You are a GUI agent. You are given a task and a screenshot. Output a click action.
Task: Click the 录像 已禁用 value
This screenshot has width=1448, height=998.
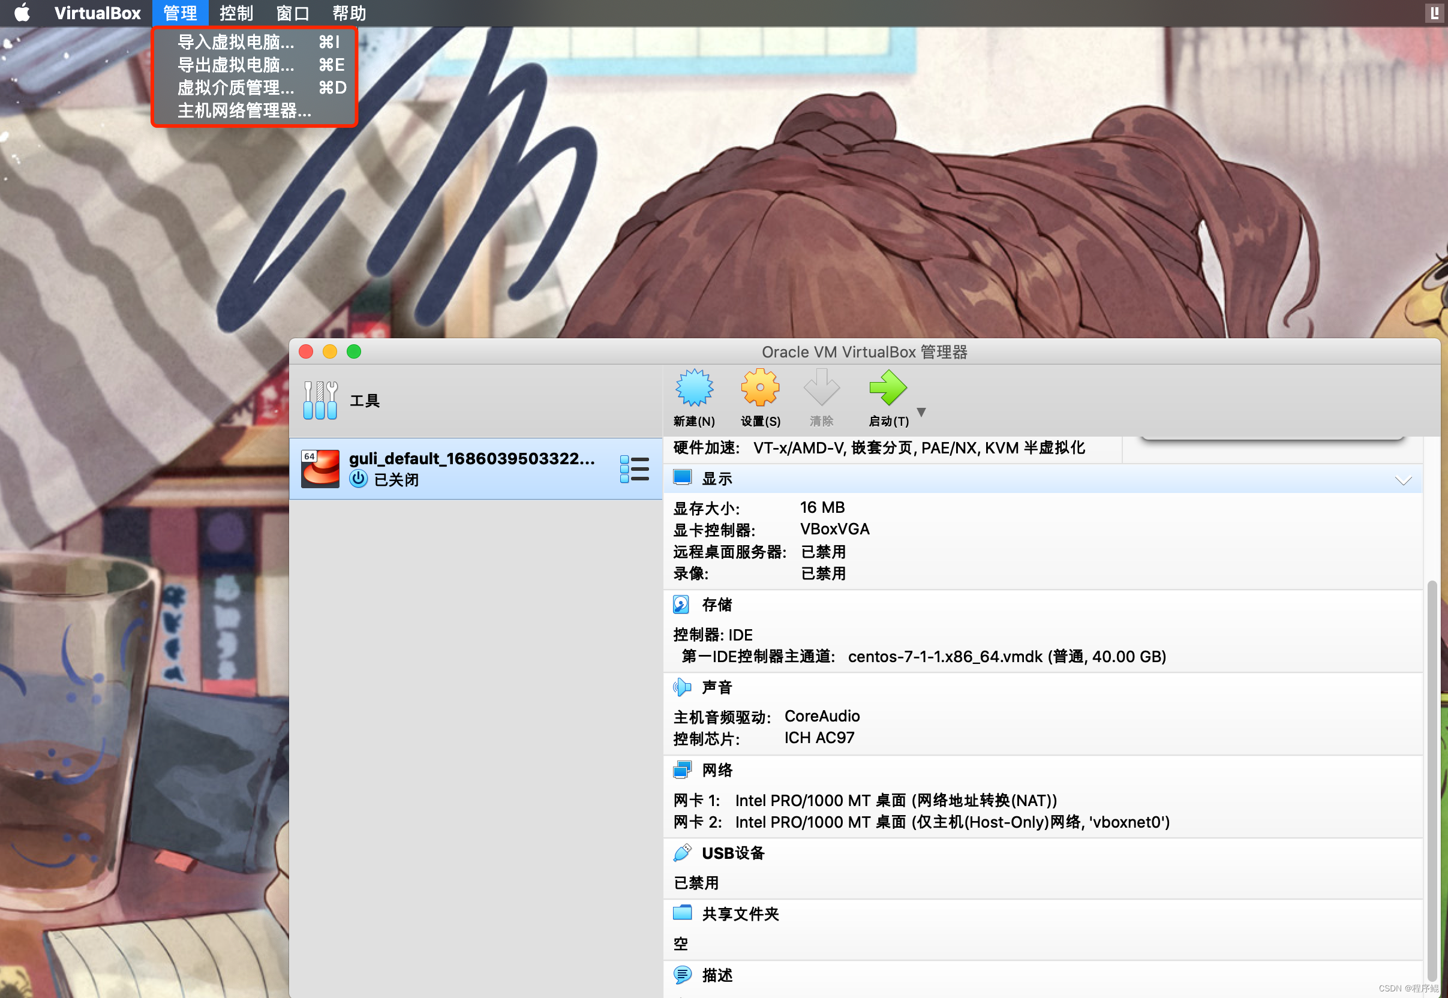[824, 573]
